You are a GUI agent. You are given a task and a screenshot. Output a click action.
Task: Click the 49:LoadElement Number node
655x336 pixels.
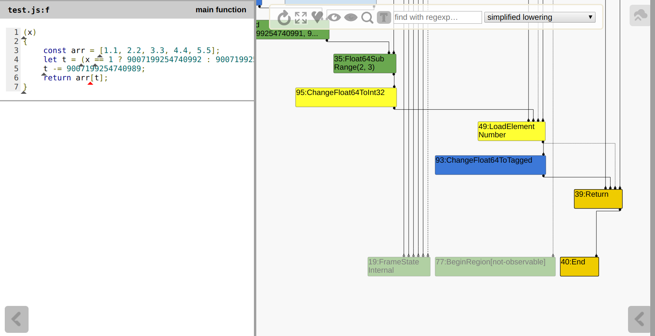pos(511,131)
